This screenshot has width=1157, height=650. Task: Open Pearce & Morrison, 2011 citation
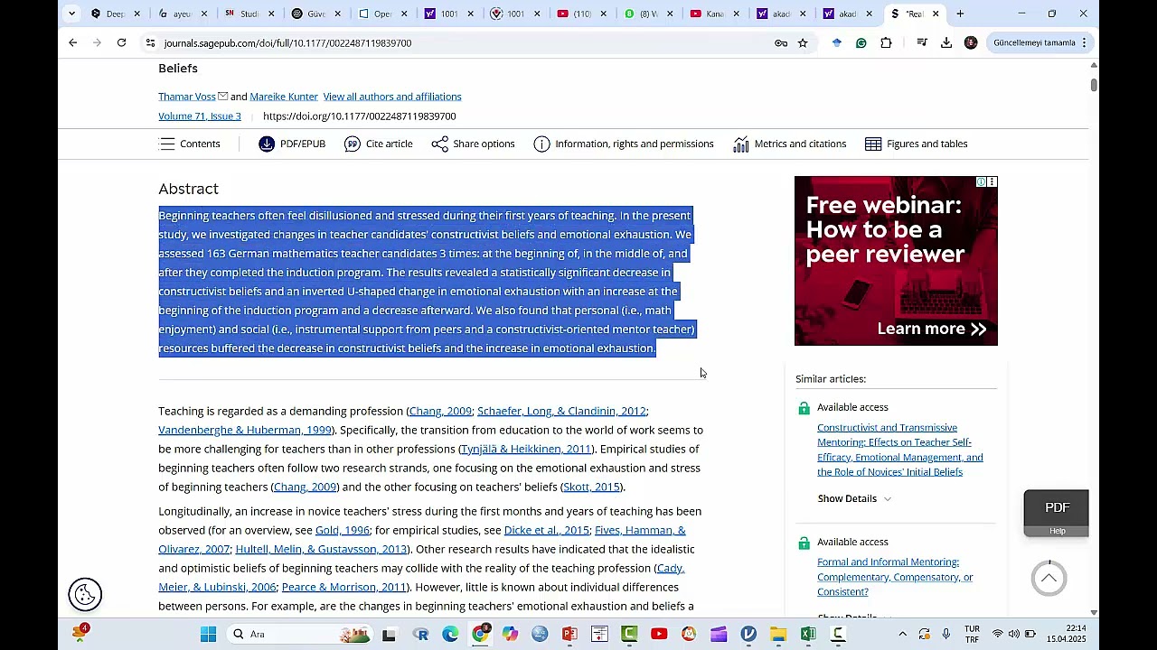343,587
